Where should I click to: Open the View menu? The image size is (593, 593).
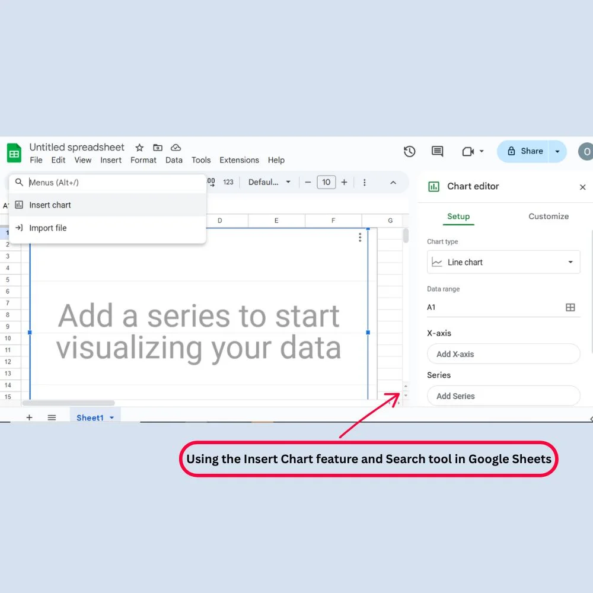point(83,160)
